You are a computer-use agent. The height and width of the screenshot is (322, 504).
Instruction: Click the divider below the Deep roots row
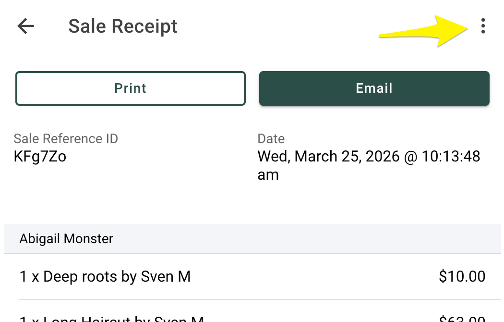click(259, 299)
